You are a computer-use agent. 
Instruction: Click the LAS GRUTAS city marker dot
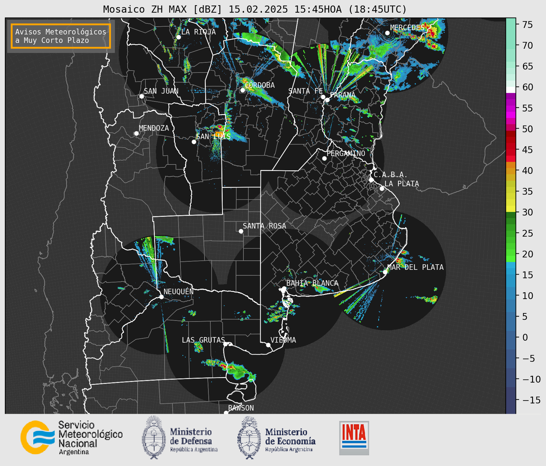pyautogui.click(x=226, y=344)
